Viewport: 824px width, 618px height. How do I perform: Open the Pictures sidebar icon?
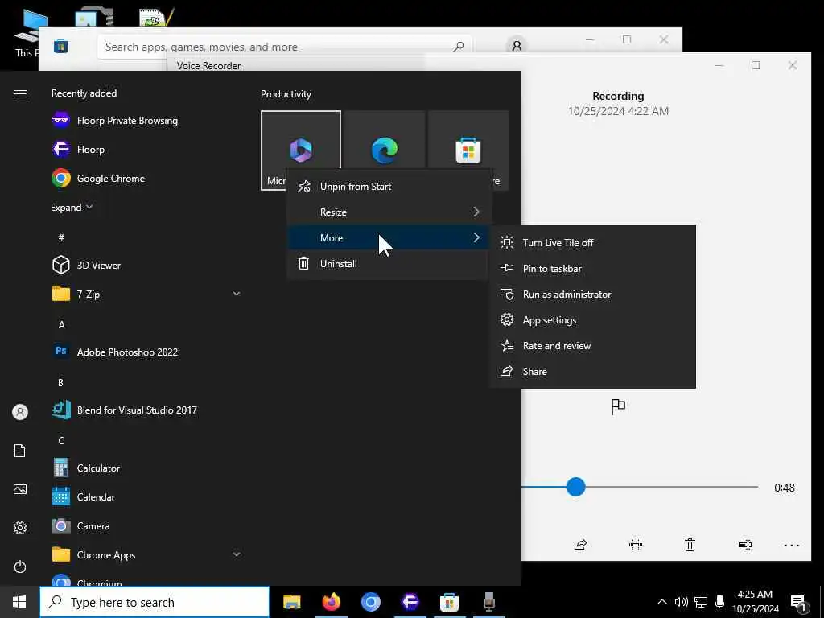point(20,489)
